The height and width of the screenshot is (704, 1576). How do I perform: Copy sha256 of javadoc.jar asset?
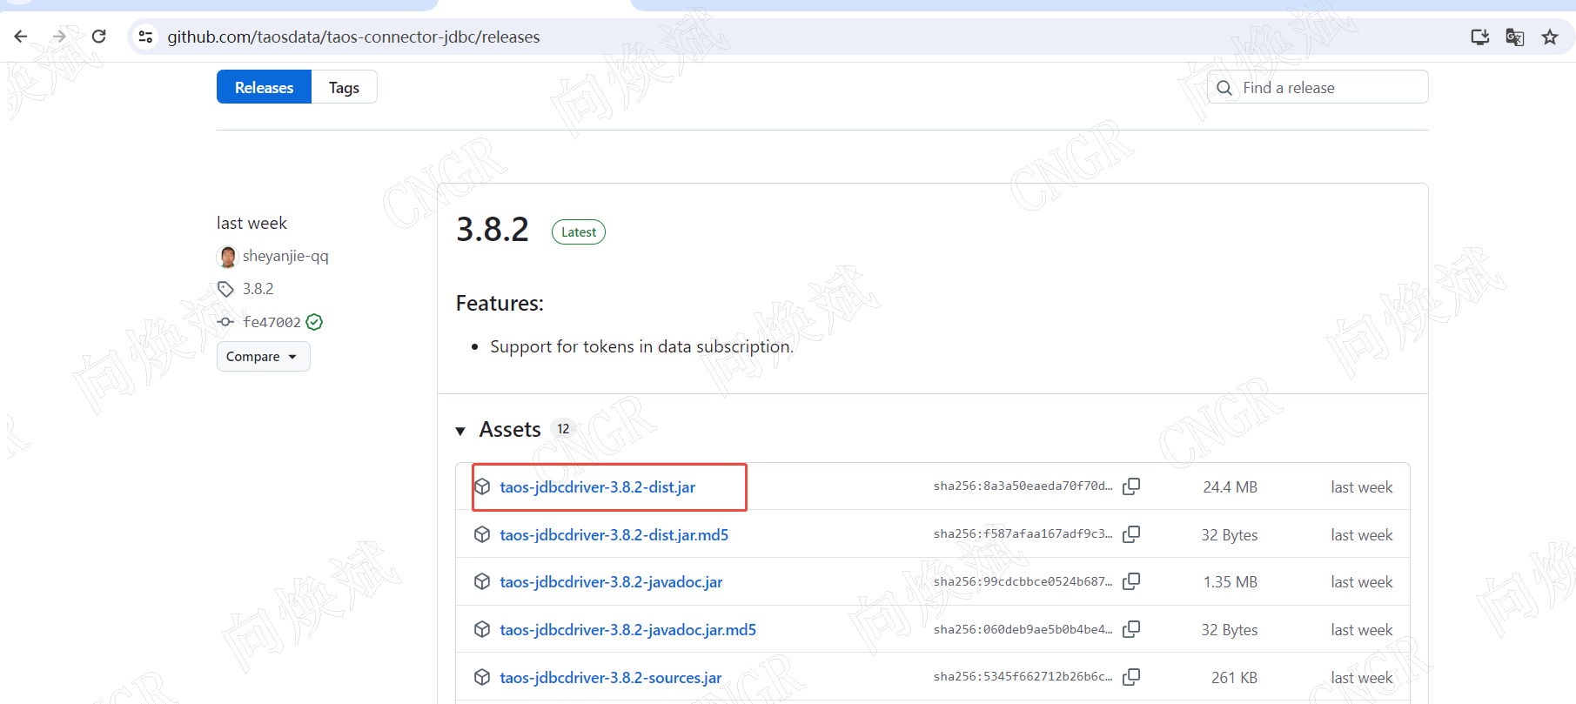[1131, 581]
